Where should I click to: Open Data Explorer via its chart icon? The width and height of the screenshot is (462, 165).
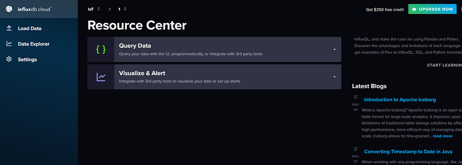coord(9,44)
